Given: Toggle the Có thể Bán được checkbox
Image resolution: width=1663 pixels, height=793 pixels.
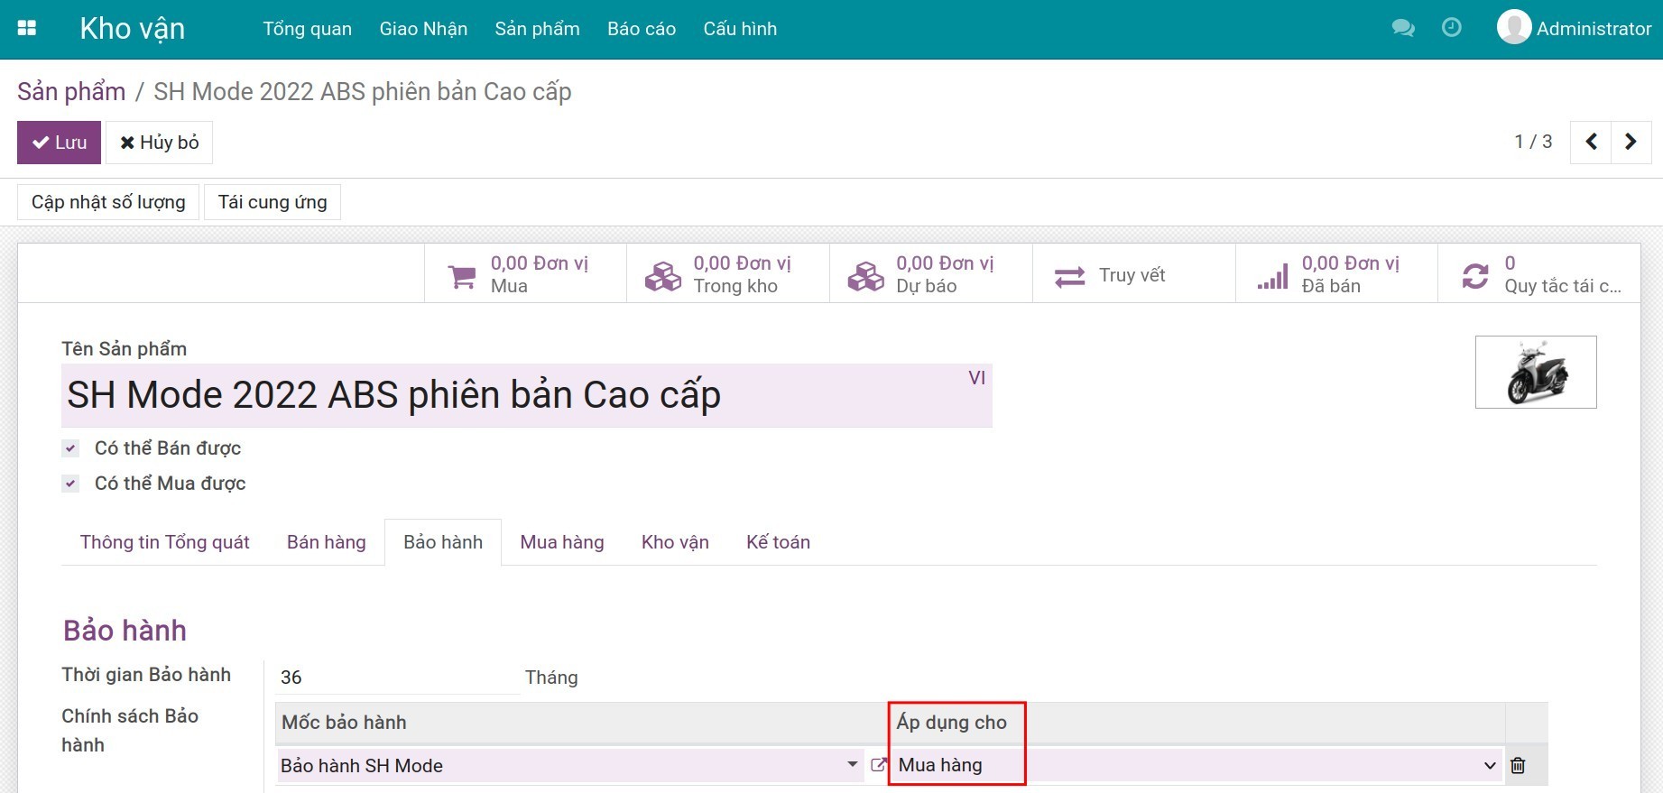Looking at the screenshot, I should coord(70,448).
